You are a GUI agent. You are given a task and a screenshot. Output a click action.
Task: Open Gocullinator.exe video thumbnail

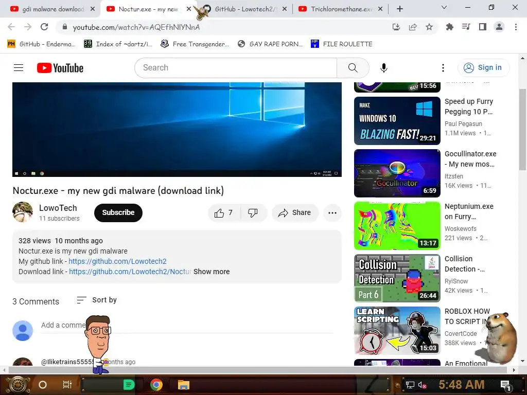397,173
